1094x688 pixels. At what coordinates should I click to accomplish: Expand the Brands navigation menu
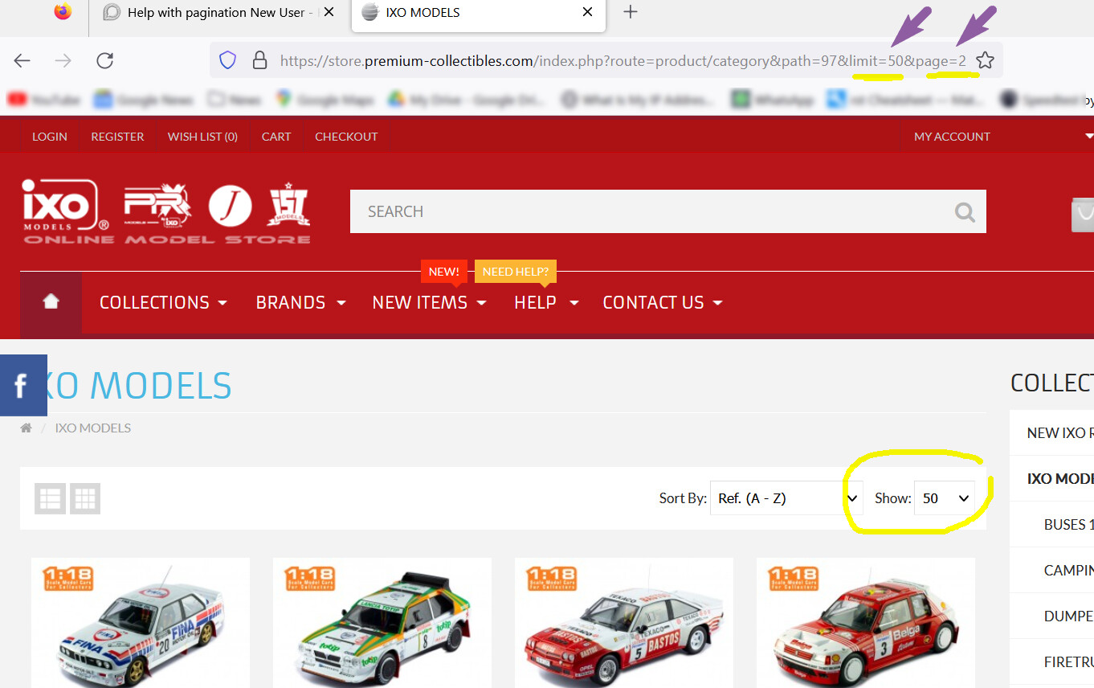point(300,303)
